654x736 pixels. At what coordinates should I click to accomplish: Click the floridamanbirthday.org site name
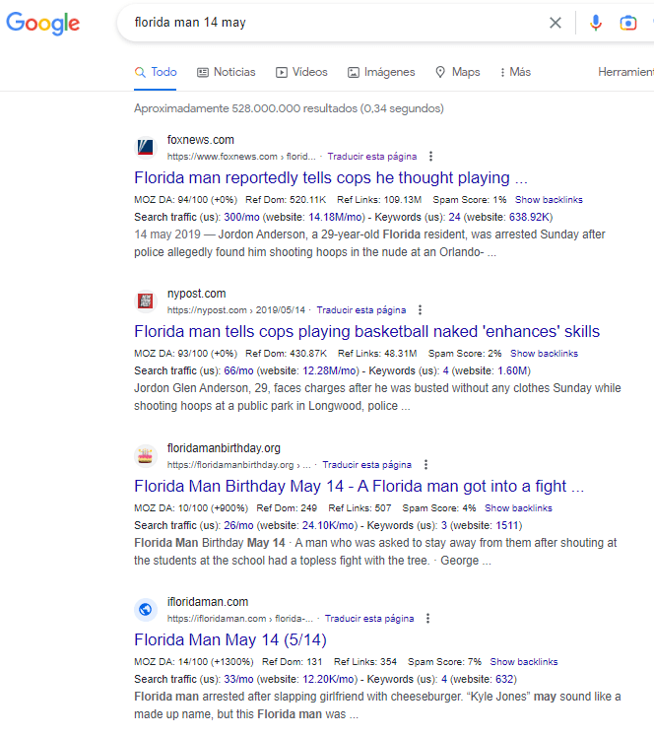click(224, 448)
